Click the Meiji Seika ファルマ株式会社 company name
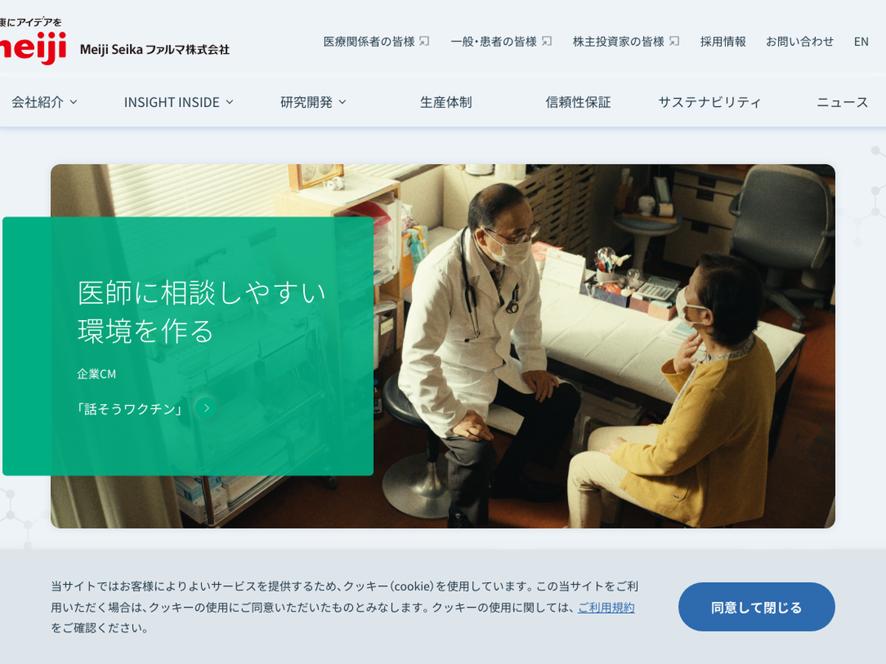 [154, 49]
